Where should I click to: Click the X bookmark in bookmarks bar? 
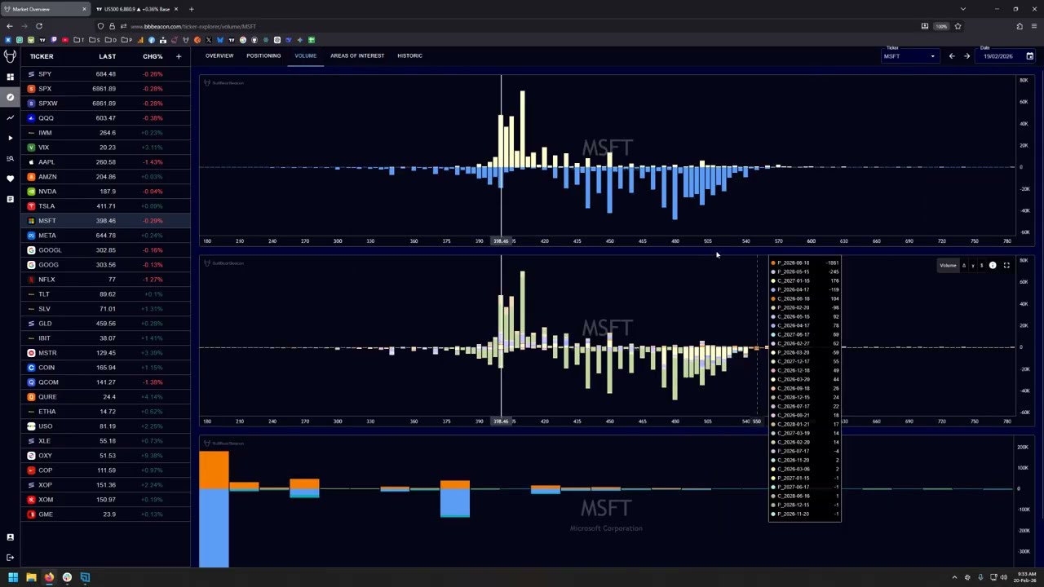[x=208, y=40]
